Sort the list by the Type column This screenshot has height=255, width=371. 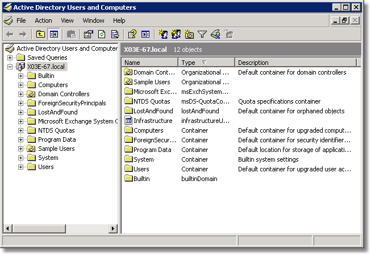coord(207,63)
